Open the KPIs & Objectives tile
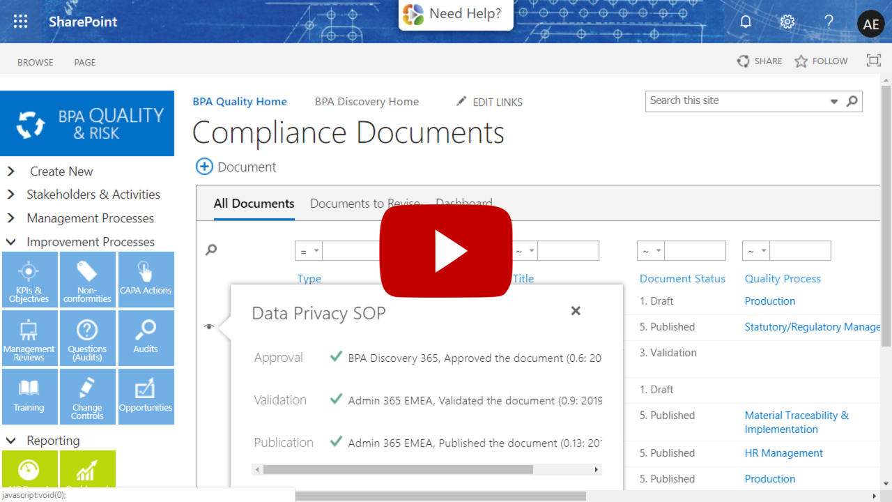The image size is (892, 502). tap(29, 280)
